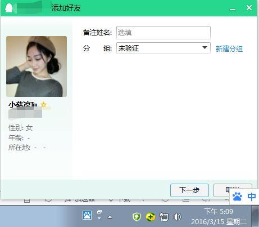Focus the 备注姓名 input field
Viewport: 259px width, 227px height.
163,33
